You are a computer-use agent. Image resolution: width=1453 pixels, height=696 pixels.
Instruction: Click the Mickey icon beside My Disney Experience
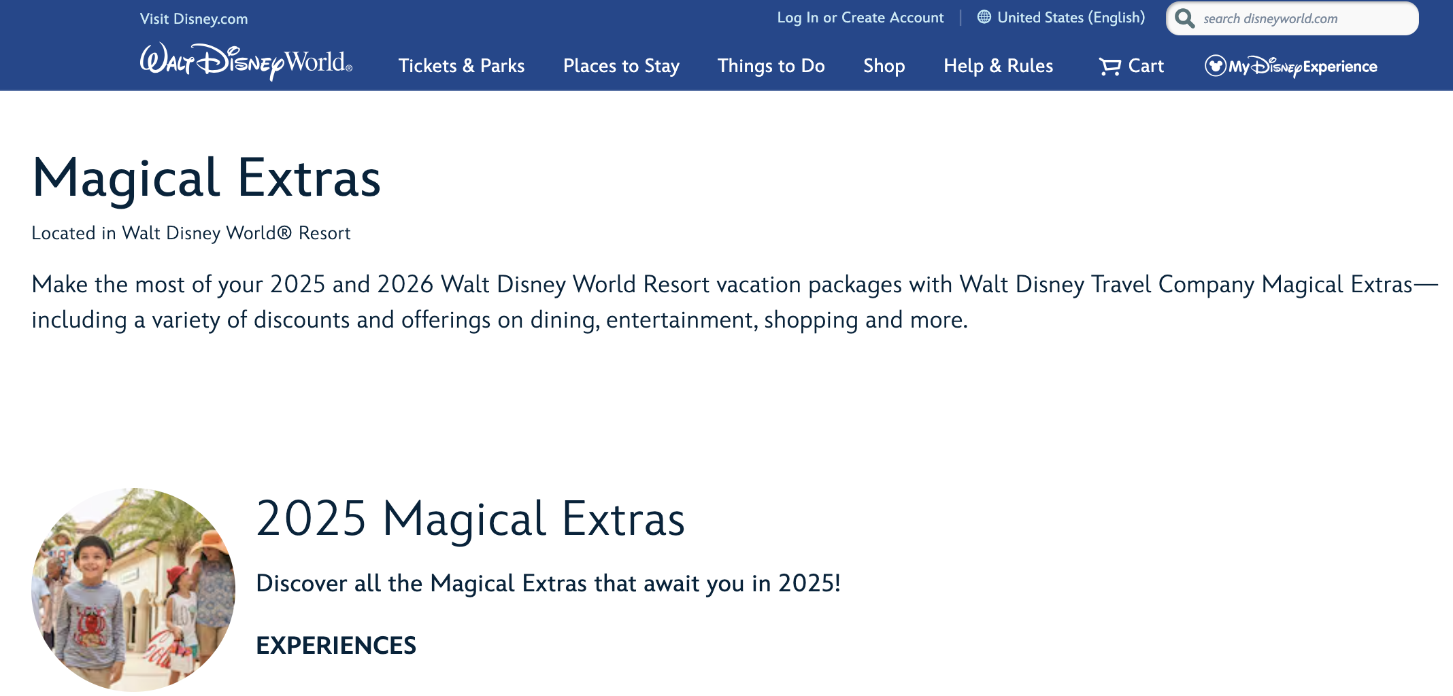pos(1215,66)
